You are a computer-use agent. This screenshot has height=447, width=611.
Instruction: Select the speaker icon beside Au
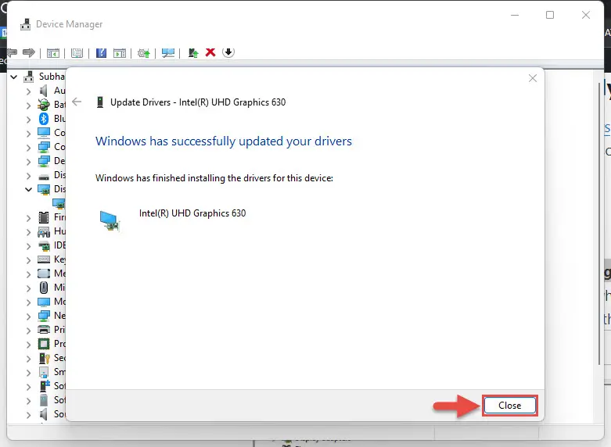pos(44,91)
